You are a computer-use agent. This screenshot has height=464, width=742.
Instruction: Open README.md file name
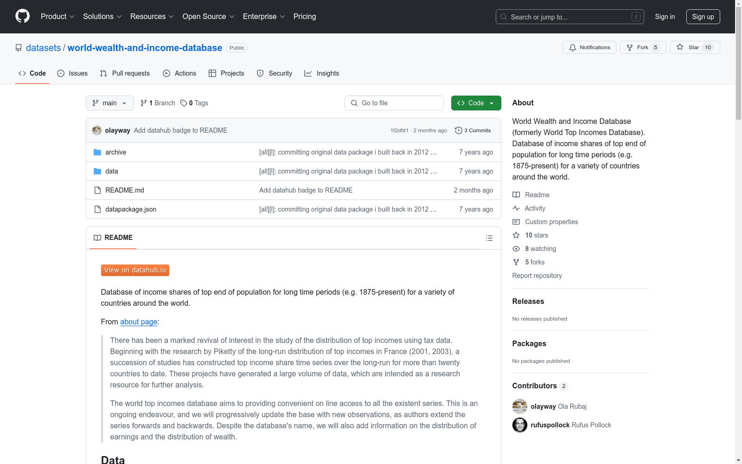(125, 190)
